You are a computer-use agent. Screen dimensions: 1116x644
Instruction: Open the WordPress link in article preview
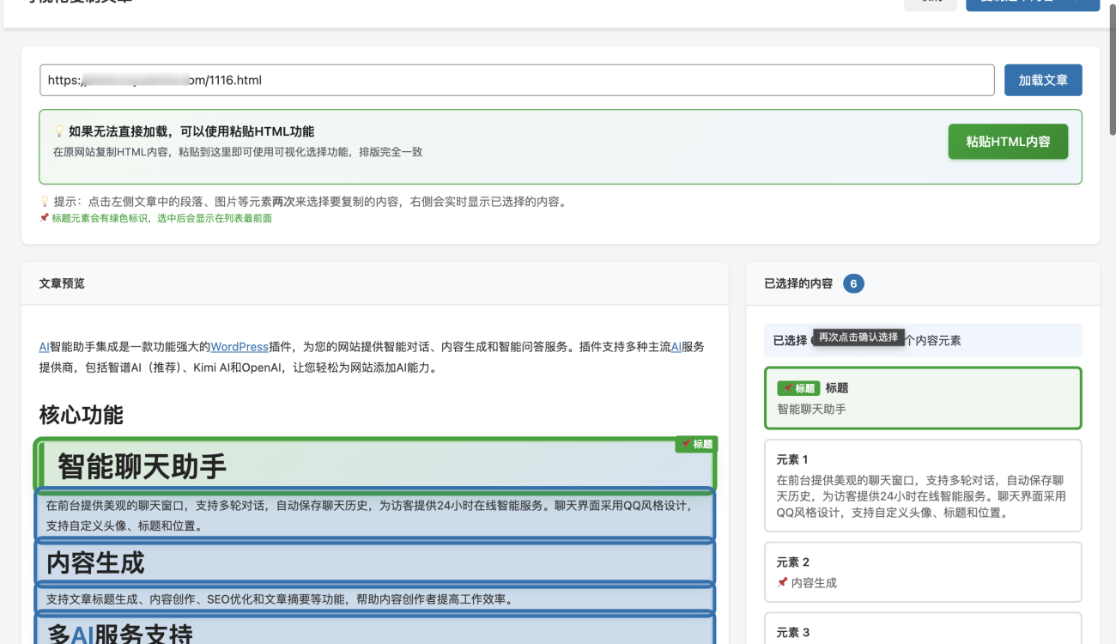(240, 347)
